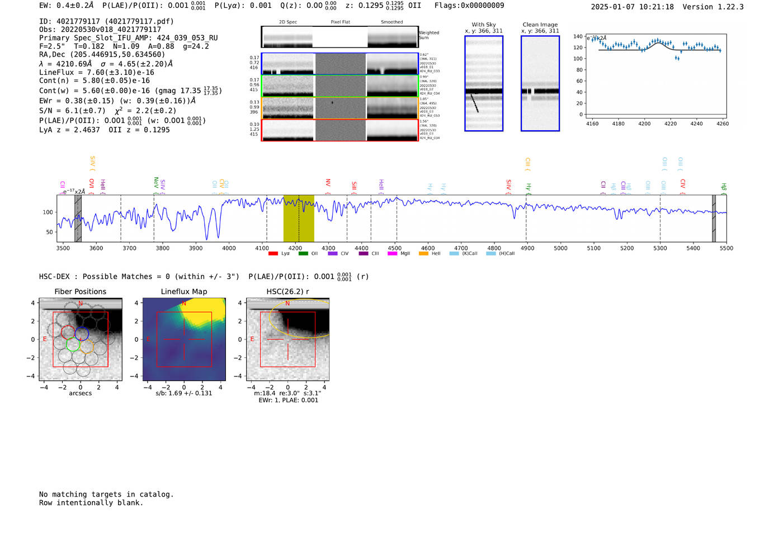The image size is (783, 533).
Task: Select the LineFlux = 7.60 value
Action: click(97, 72)
